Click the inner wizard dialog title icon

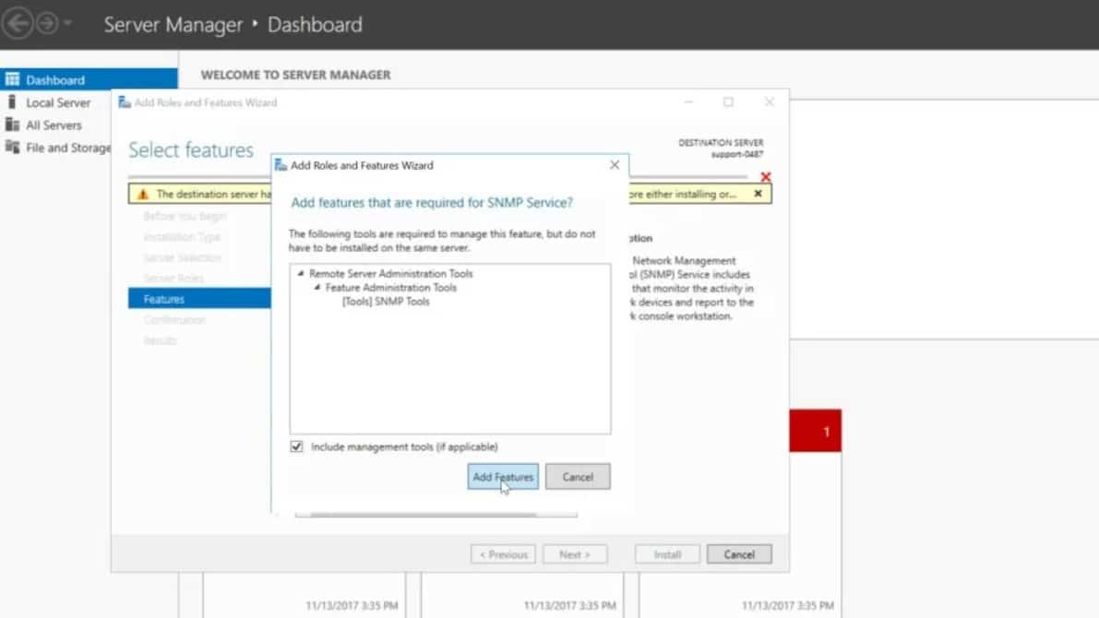pyautogui.click(x=281, y=165)
